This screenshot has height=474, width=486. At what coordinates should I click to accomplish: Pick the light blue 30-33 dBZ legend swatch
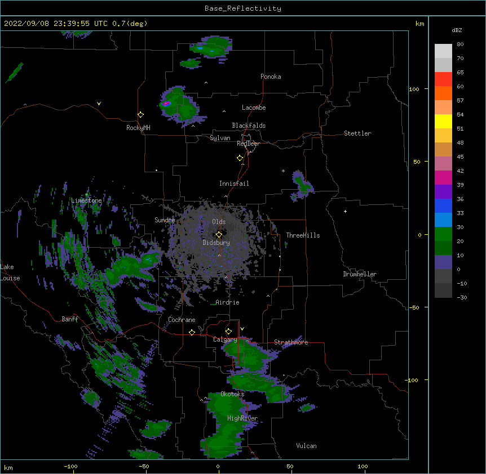click(x=443, y=220)
